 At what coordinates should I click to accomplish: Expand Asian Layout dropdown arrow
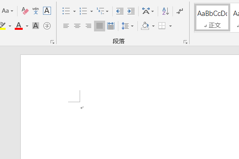[153, 11]
